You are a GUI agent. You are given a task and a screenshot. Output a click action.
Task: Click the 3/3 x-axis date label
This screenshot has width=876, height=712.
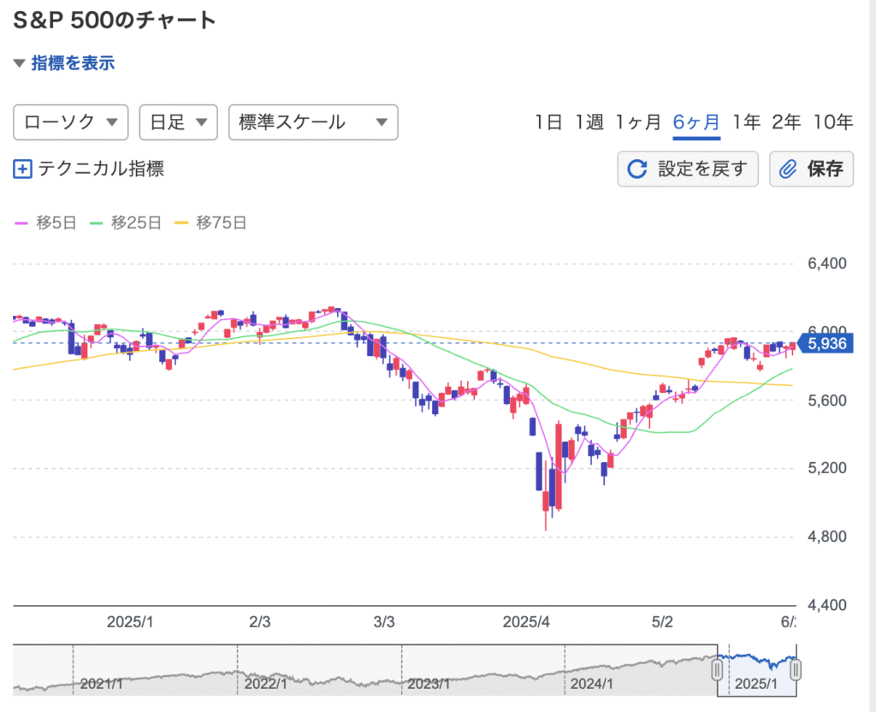point(384,622)
